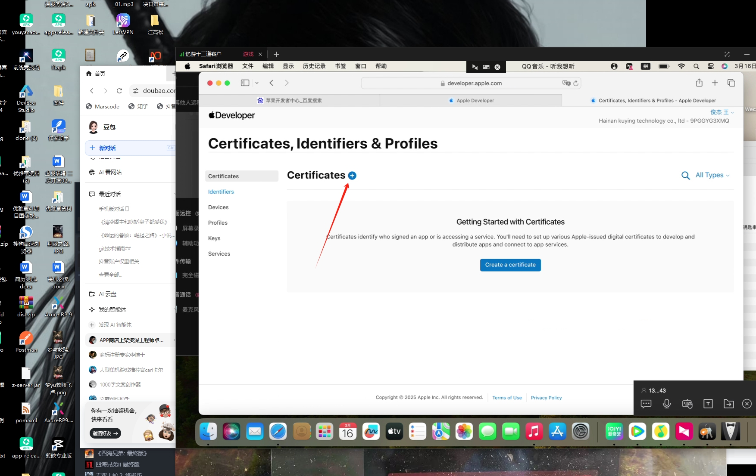Screen dimensions: 756x476
Task: Toggle the microphone in remote control toolbar
Action: pyautogui.click(x=667, y=404)
